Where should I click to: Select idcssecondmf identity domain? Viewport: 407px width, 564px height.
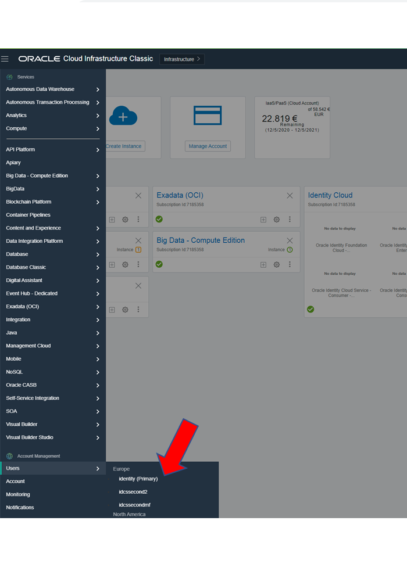tap(134, 505)
